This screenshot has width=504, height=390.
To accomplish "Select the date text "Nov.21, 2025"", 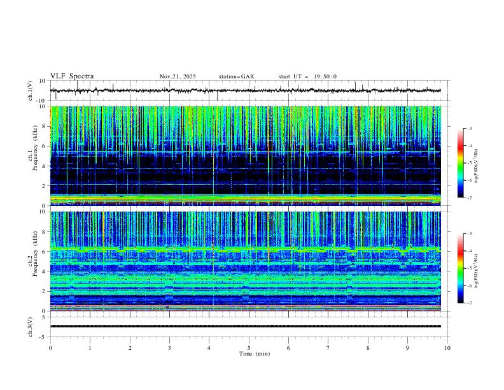I will pos(178,76).
